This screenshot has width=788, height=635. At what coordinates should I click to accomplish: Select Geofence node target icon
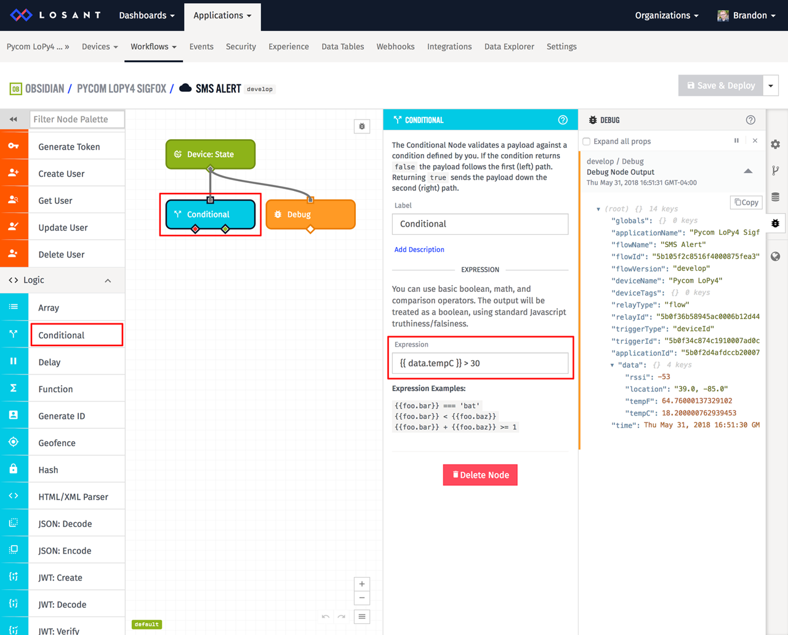tap(14, 442)
